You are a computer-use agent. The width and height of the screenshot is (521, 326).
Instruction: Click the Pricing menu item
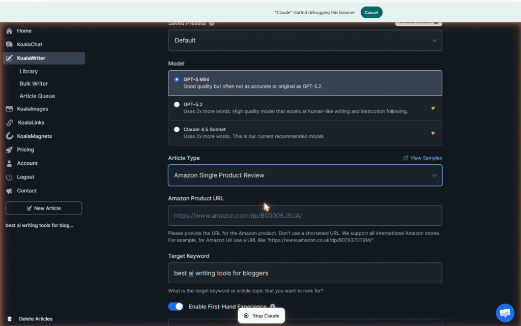click(25, 150)
